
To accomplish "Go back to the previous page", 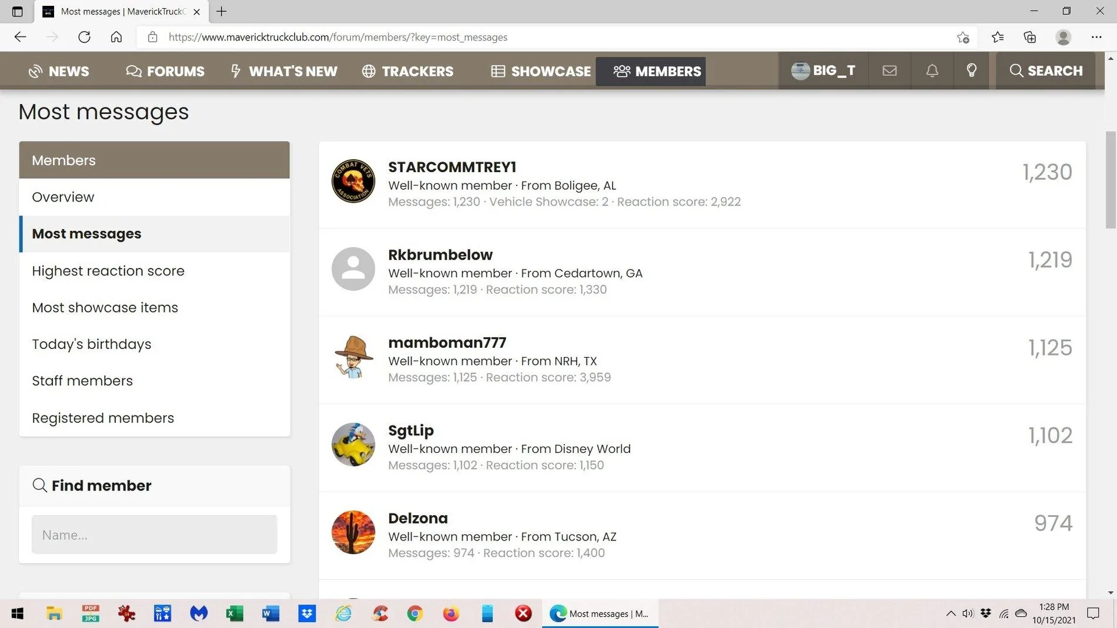I will point(21,37).
